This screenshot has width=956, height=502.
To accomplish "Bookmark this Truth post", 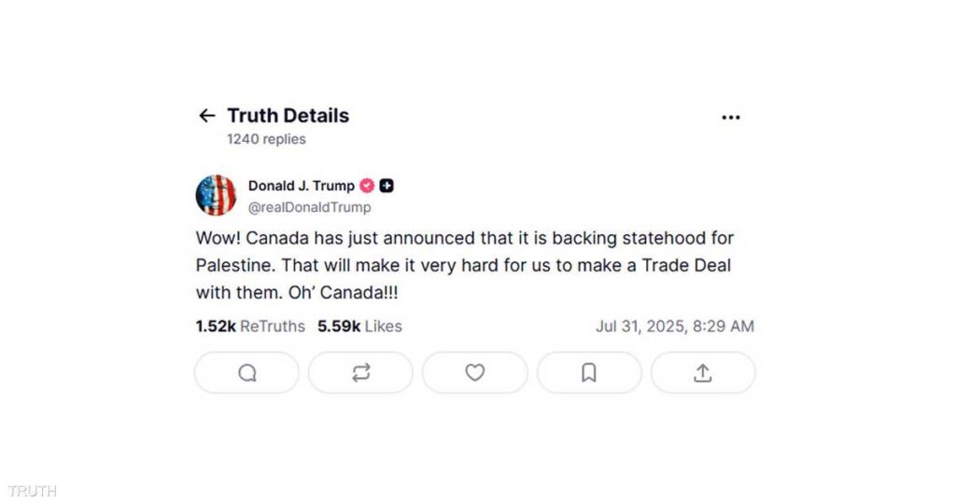I will pyautogui.click(x=589, y=373).
